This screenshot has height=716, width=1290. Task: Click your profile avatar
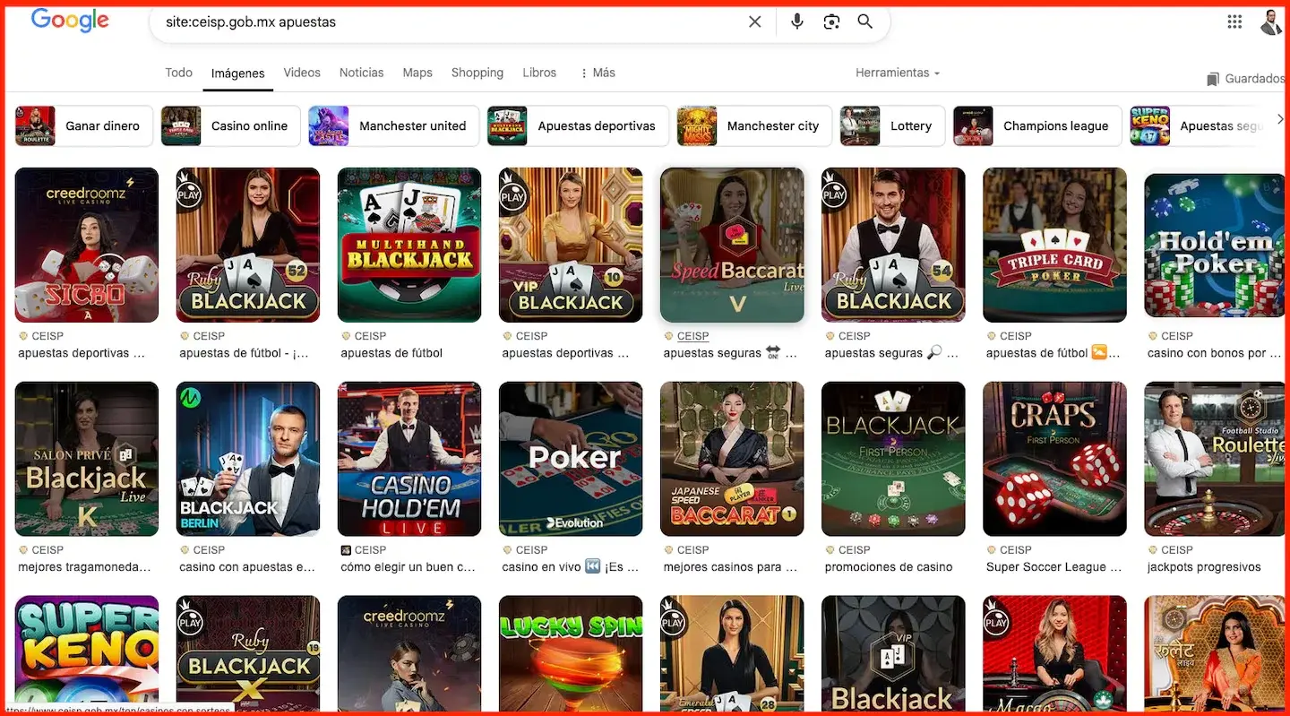tap(1272, 22)
